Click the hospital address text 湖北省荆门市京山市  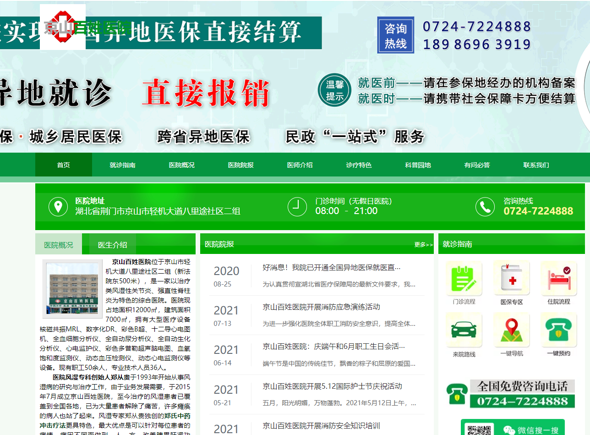158,211
